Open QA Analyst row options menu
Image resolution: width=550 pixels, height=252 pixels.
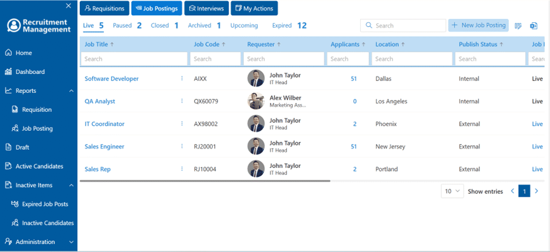point(182,101)
